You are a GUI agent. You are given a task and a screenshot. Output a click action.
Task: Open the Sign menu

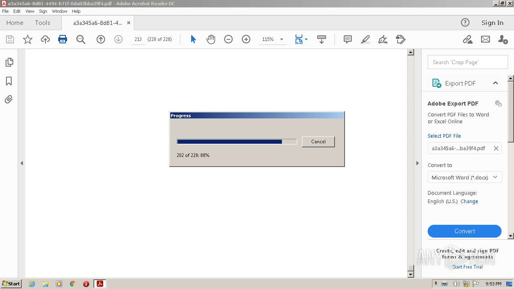click(43, 11)
